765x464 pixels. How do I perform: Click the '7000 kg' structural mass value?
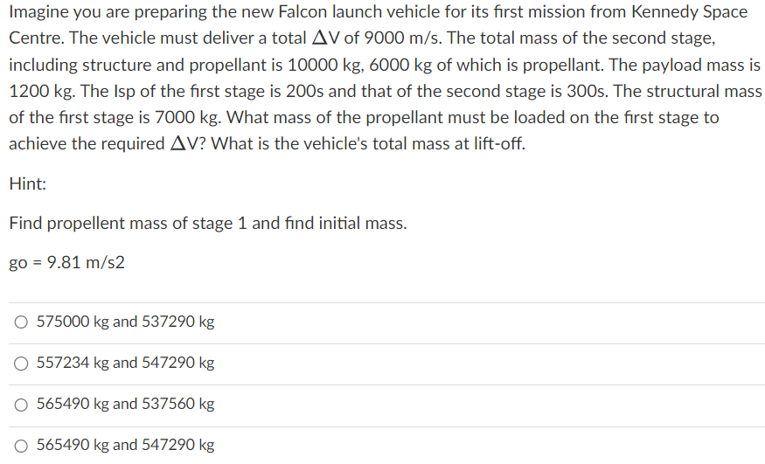pyautogui.click(x=188, y=117)
